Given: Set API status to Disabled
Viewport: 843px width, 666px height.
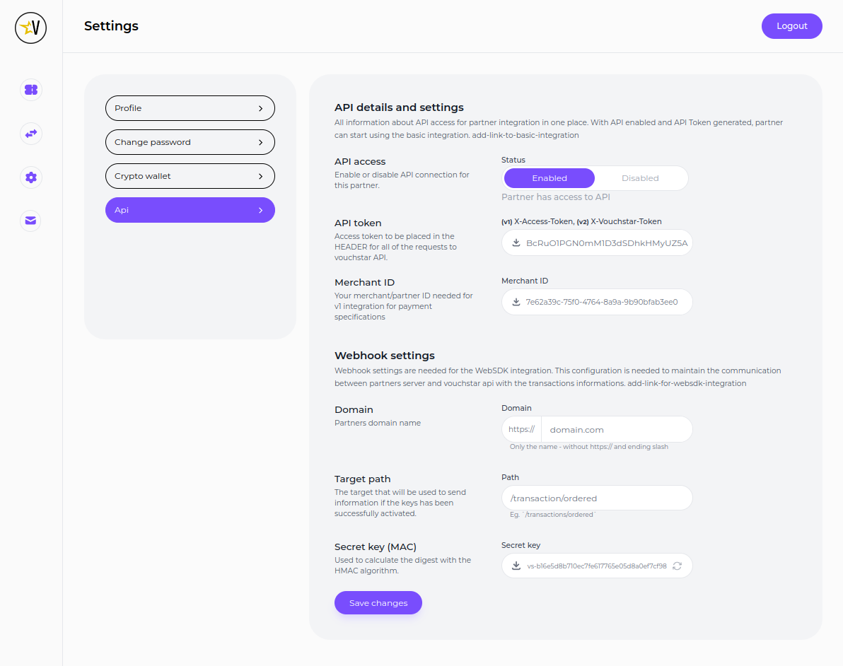Looking at the screenshot, I should click(640, 178).
